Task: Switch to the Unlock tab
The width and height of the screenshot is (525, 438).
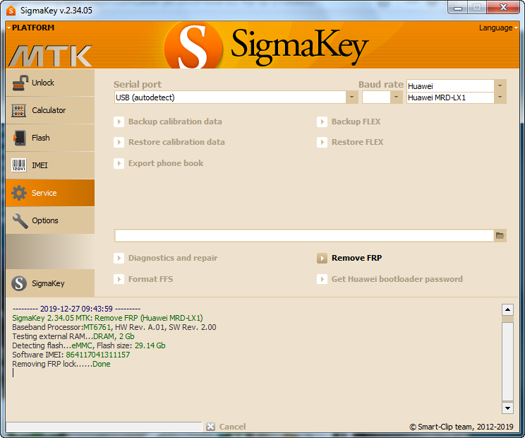Action: [50, 83]
